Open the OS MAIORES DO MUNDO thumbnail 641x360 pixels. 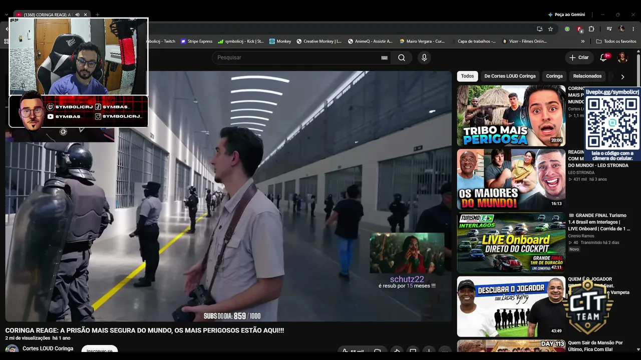tap(511, 179)
